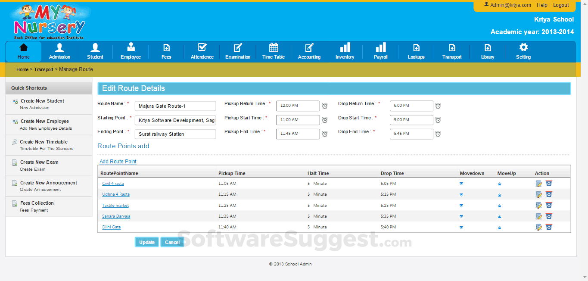588x281 pixels.
Task: Move up the Sahara Darvaja route point
Action: (499, 216)
